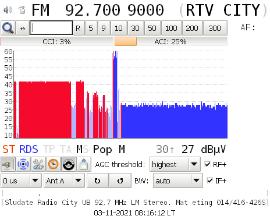The width and height of the screenshot is (270, 216).
Task: Click the radiotext line 'Sludate Radio City'
Action: (135, 203)
